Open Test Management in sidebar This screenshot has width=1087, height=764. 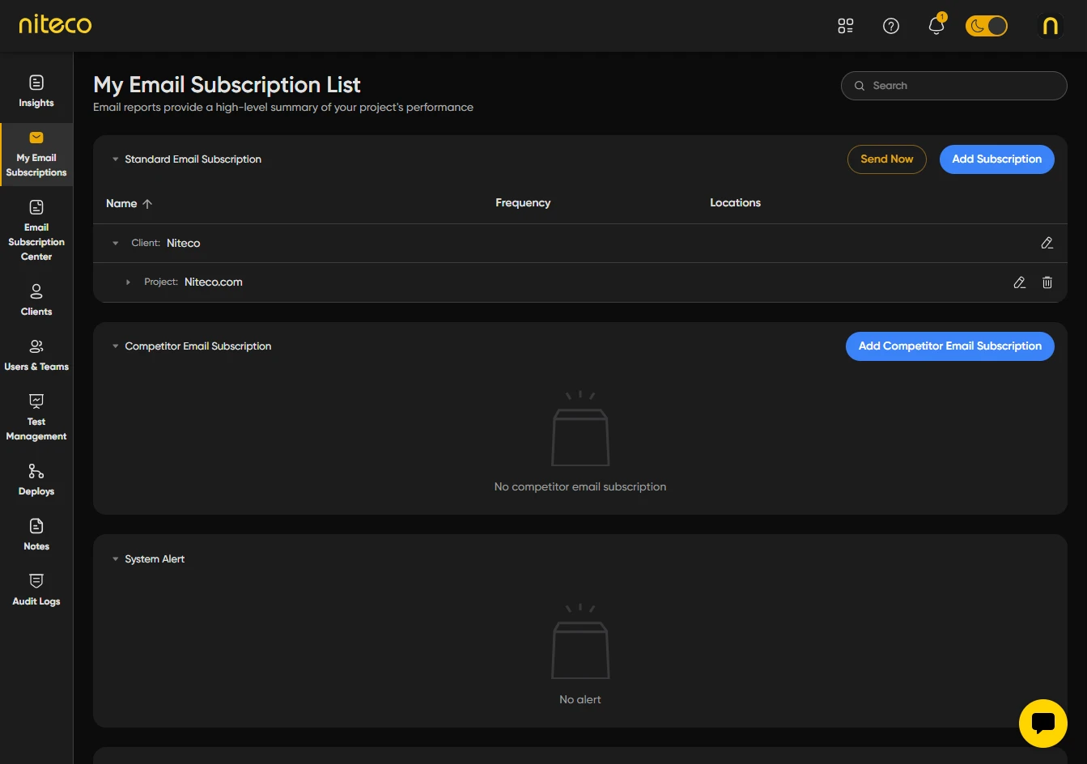pyautogui.click(x=36, y=418)
